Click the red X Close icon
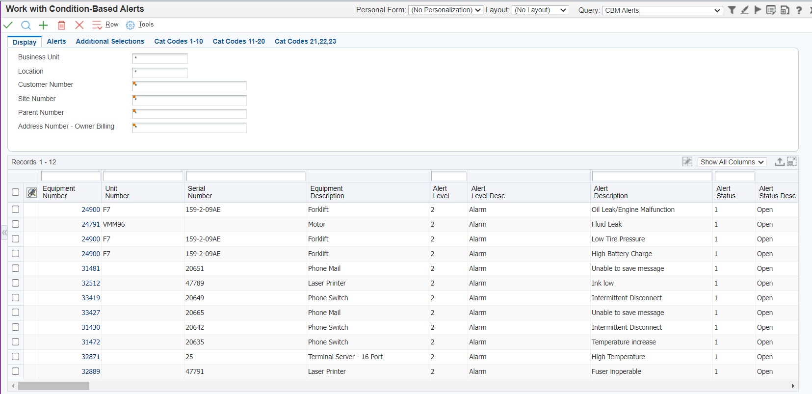 click(x=79, y=25)
